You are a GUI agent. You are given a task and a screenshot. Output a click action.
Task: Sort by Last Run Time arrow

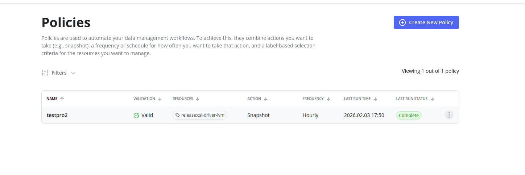(375, 99)
